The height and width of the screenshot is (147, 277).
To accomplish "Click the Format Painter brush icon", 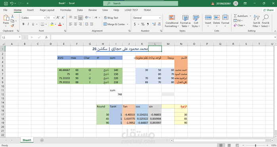I will coord(12,26).
